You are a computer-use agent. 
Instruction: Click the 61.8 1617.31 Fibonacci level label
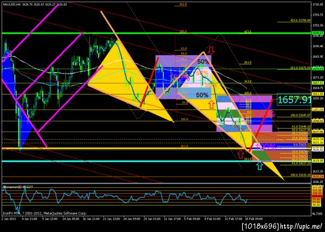pyautogui.click(x=301, y=163)
